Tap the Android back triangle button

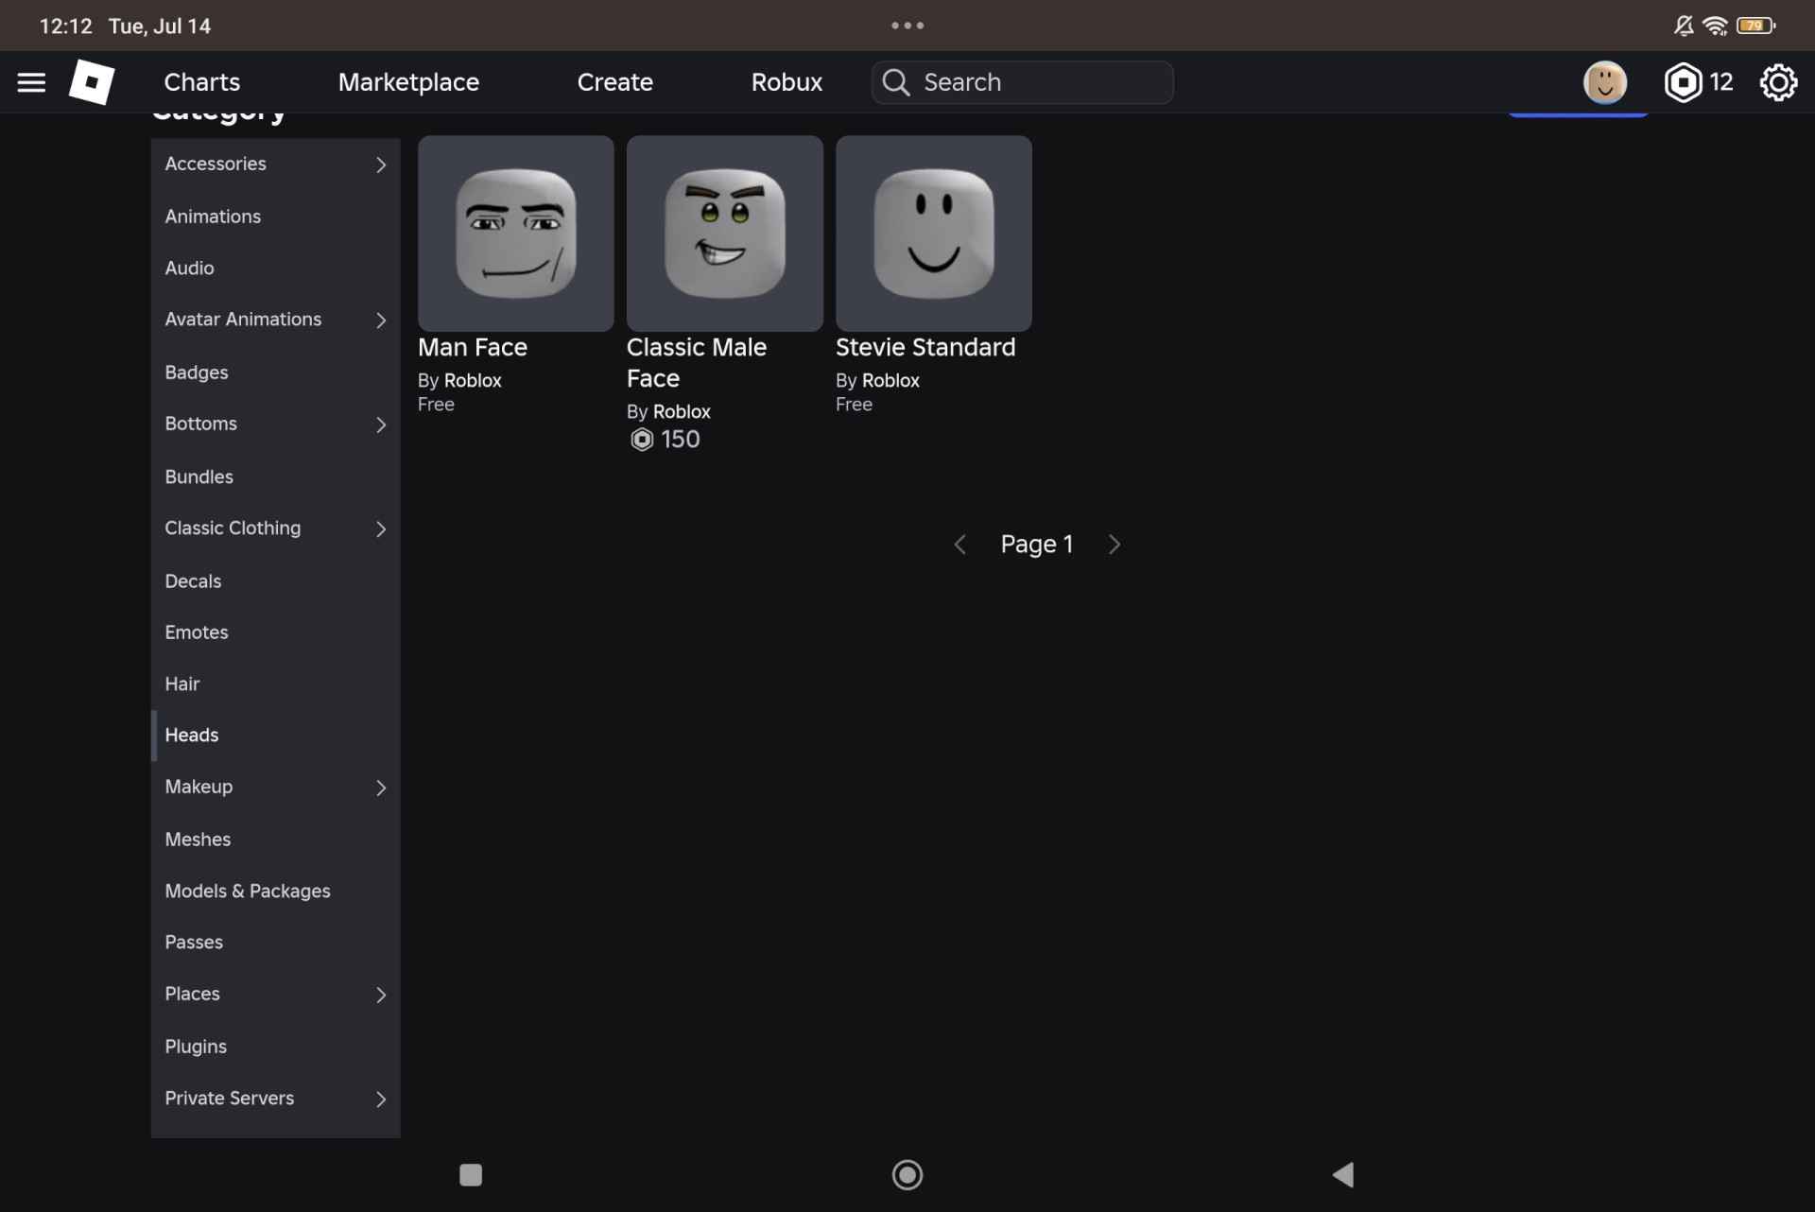(x=1343, y=1174)
